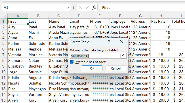Click the Phone header cell
This screenshot has width=185, height=103.
pos(100,21)
